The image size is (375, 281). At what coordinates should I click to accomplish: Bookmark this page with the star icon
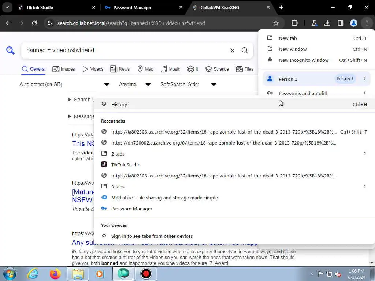point(276,23)
